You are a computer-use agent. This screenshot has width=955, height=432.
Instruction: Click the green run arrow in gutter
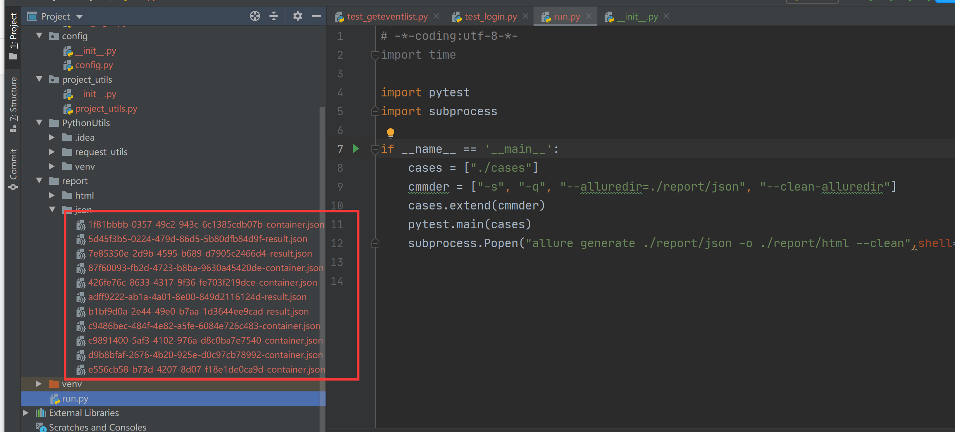coord(356,149)
